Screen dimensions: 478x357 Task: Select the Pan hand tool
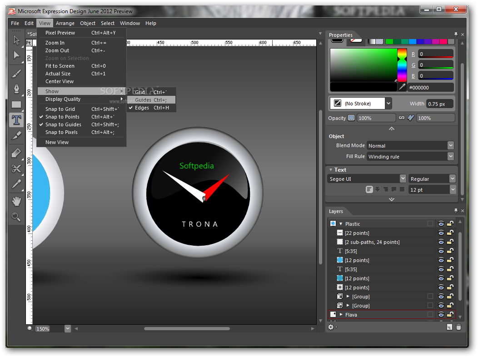[16, 201]
